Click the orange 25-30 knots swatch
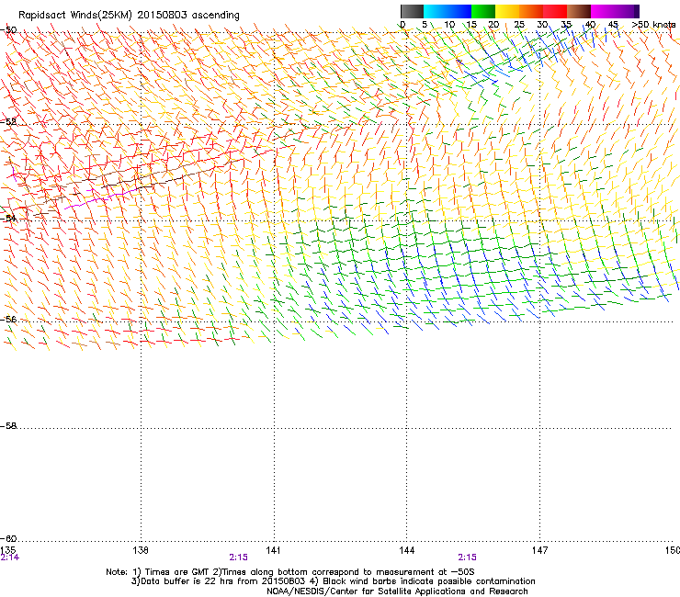Viewport: 680px width, 597px height. point(531,11)
